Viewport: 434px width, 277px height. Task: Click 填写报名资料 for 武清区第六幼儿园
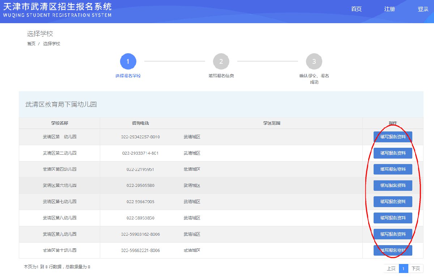(x=393, y=185)
